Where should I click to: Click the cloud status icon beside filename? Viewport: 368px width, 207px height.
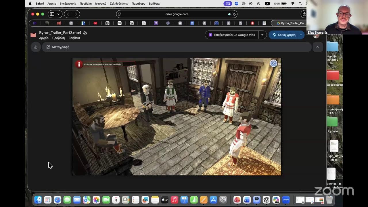[x=85, y=33]
